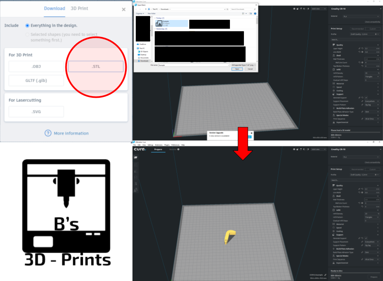383x281 pixels.
Task: Click the help circle icon beside More information
Action: (48, 133)
